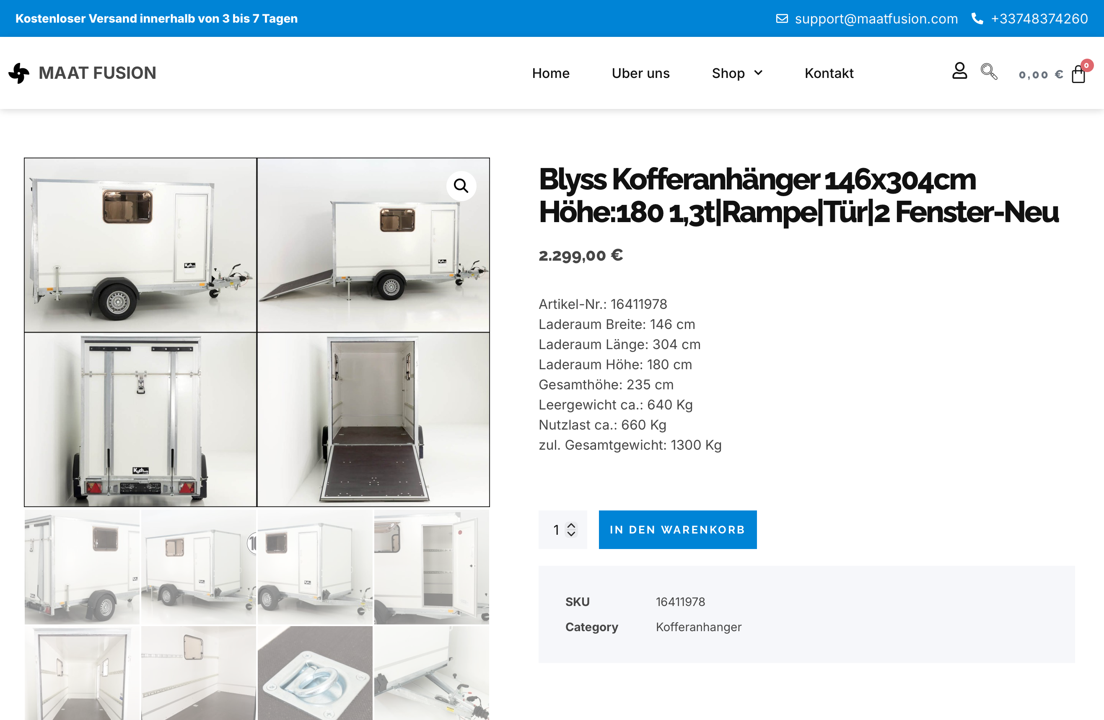Click the Kostenloser Versand banner text
1104x720 pixels.
156,18
